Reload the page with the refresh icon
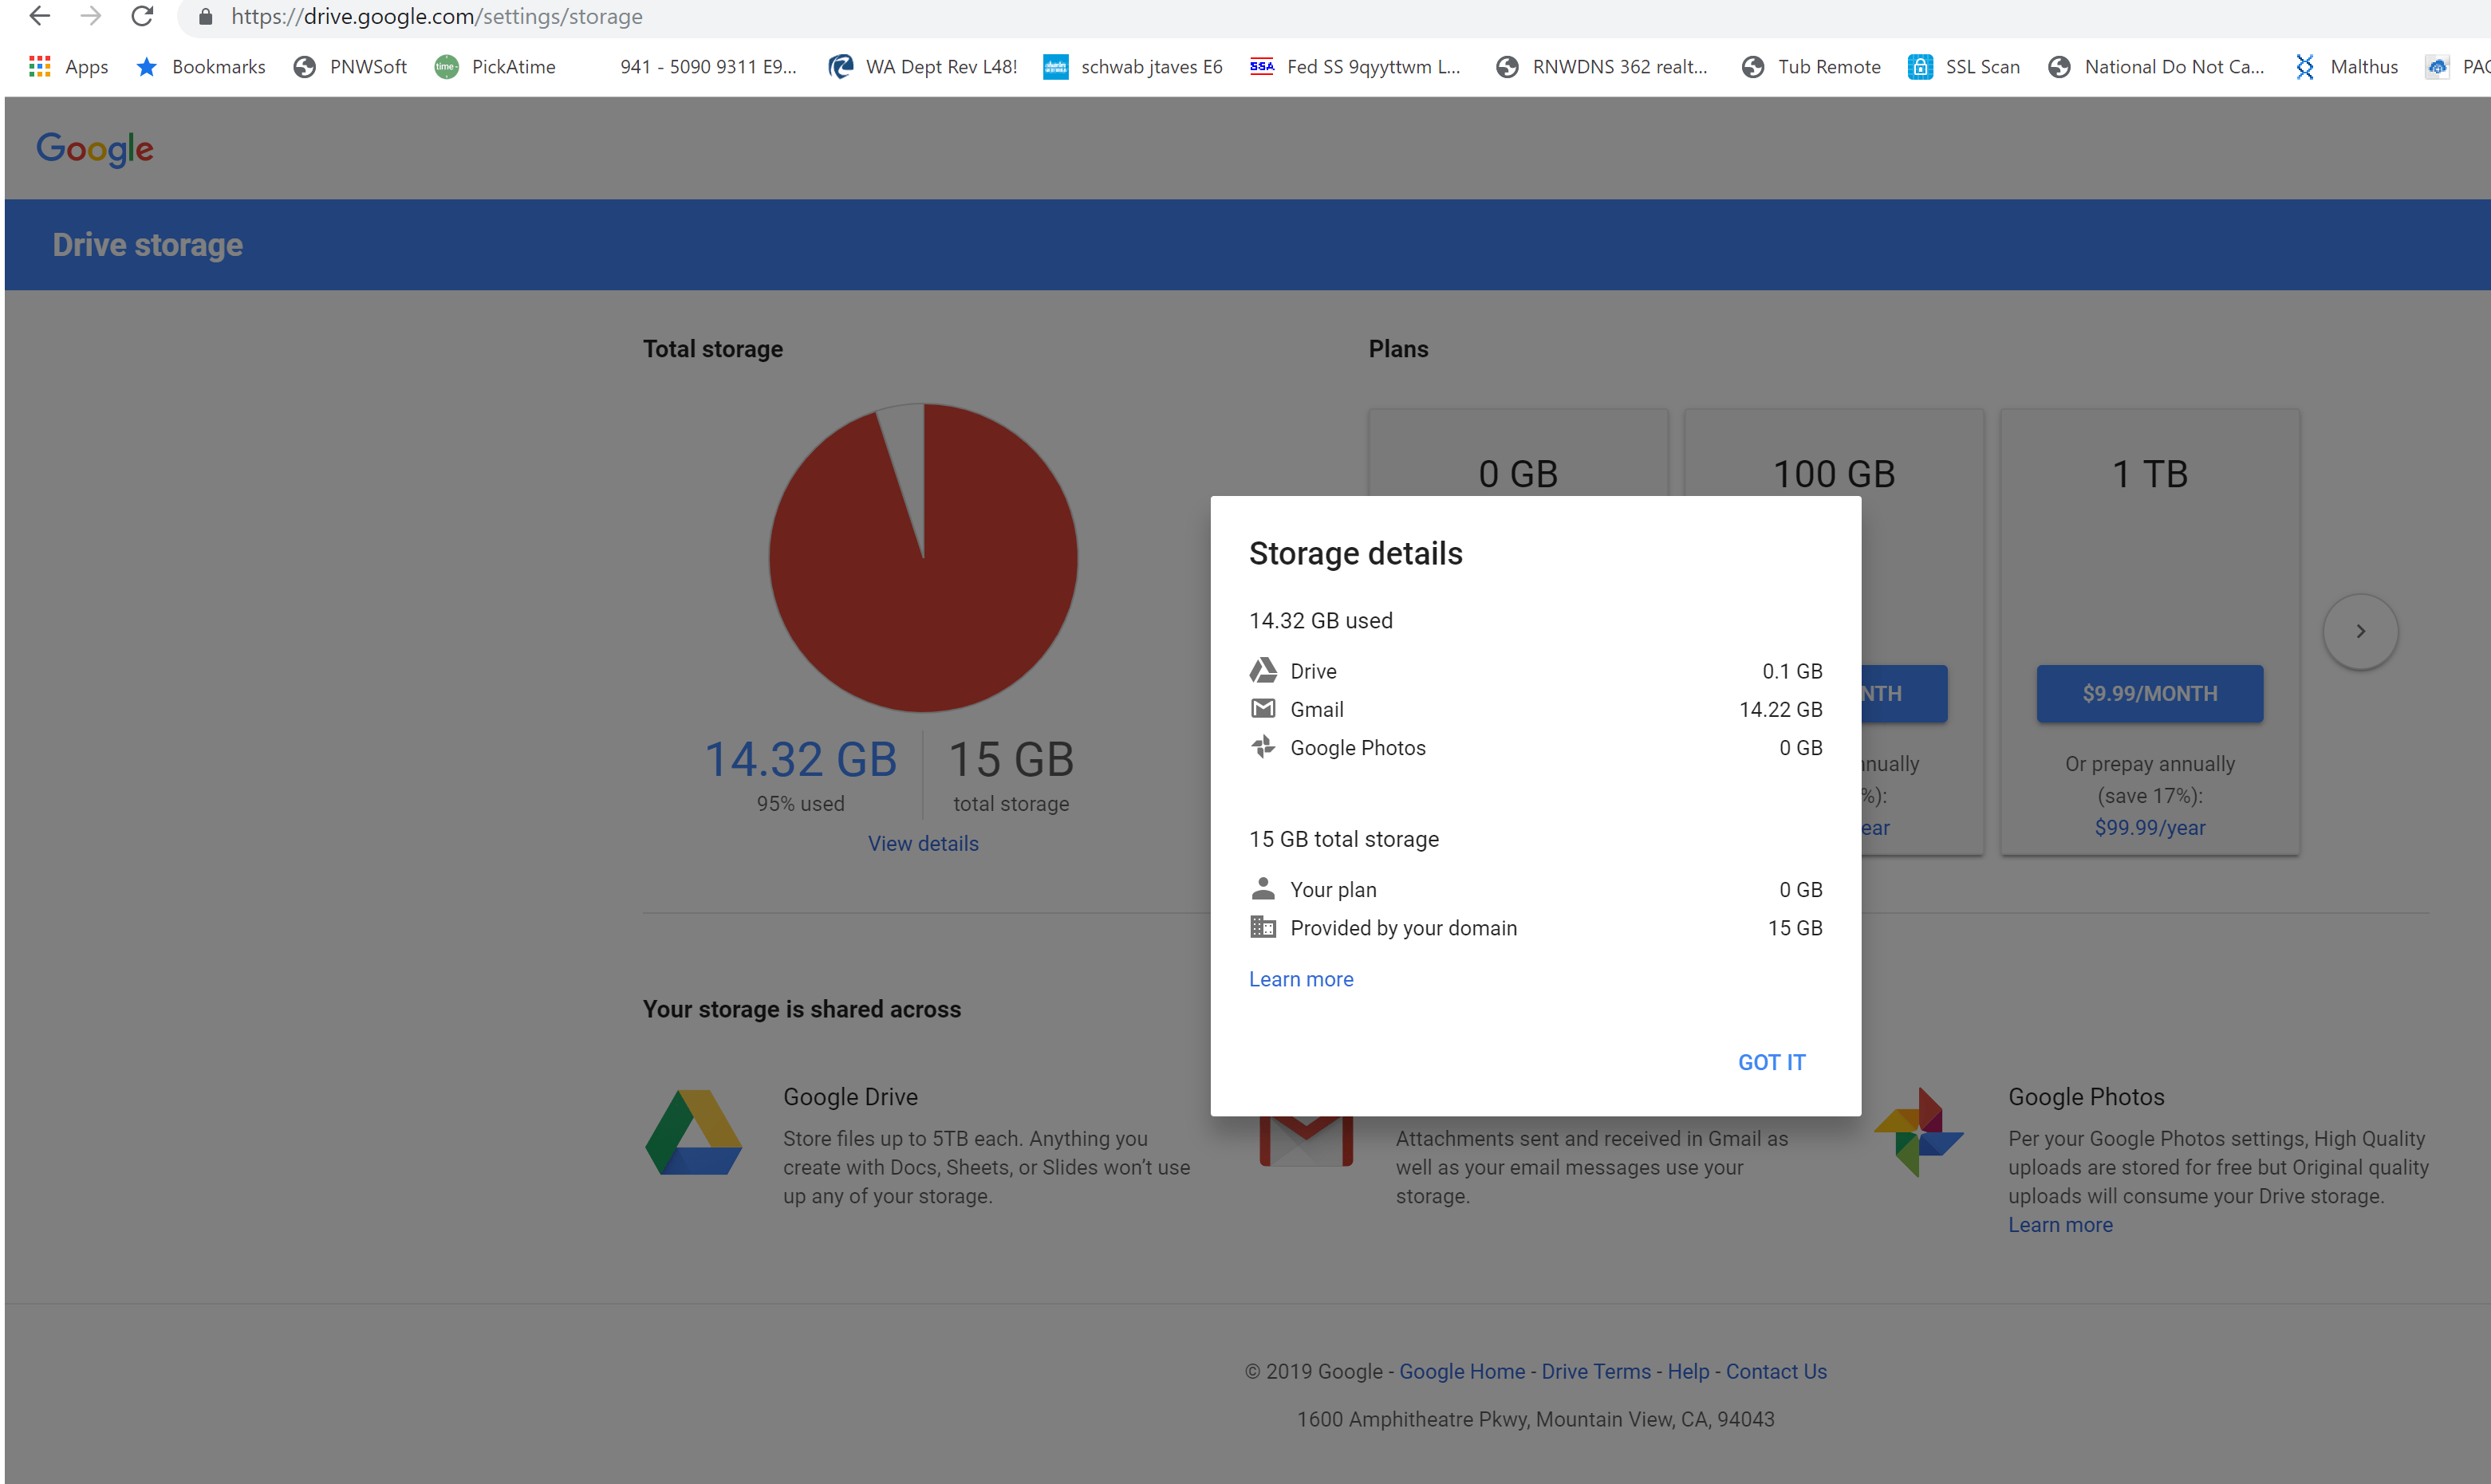The height and width of the screenshot is (1484, 2491). [142, 16]
